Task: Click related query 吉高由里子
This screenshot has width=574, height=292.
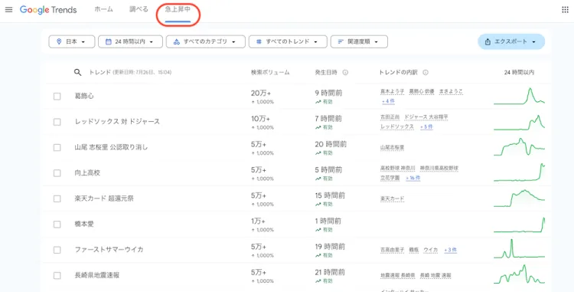Action: click(x=393, y=250)
